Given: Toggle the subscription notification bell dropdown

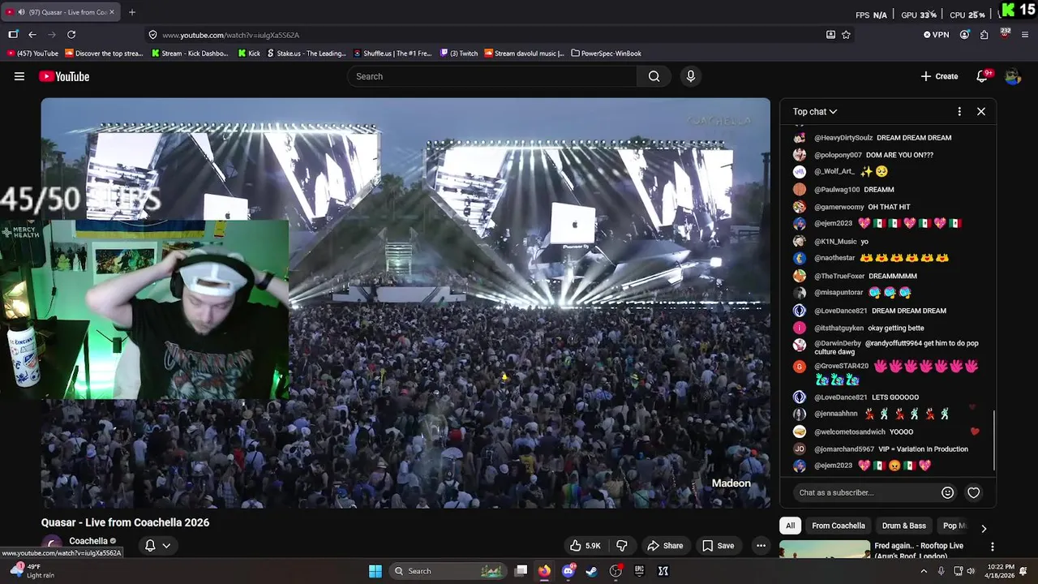Looking at the screenshot, I should (x=157, y=546).
